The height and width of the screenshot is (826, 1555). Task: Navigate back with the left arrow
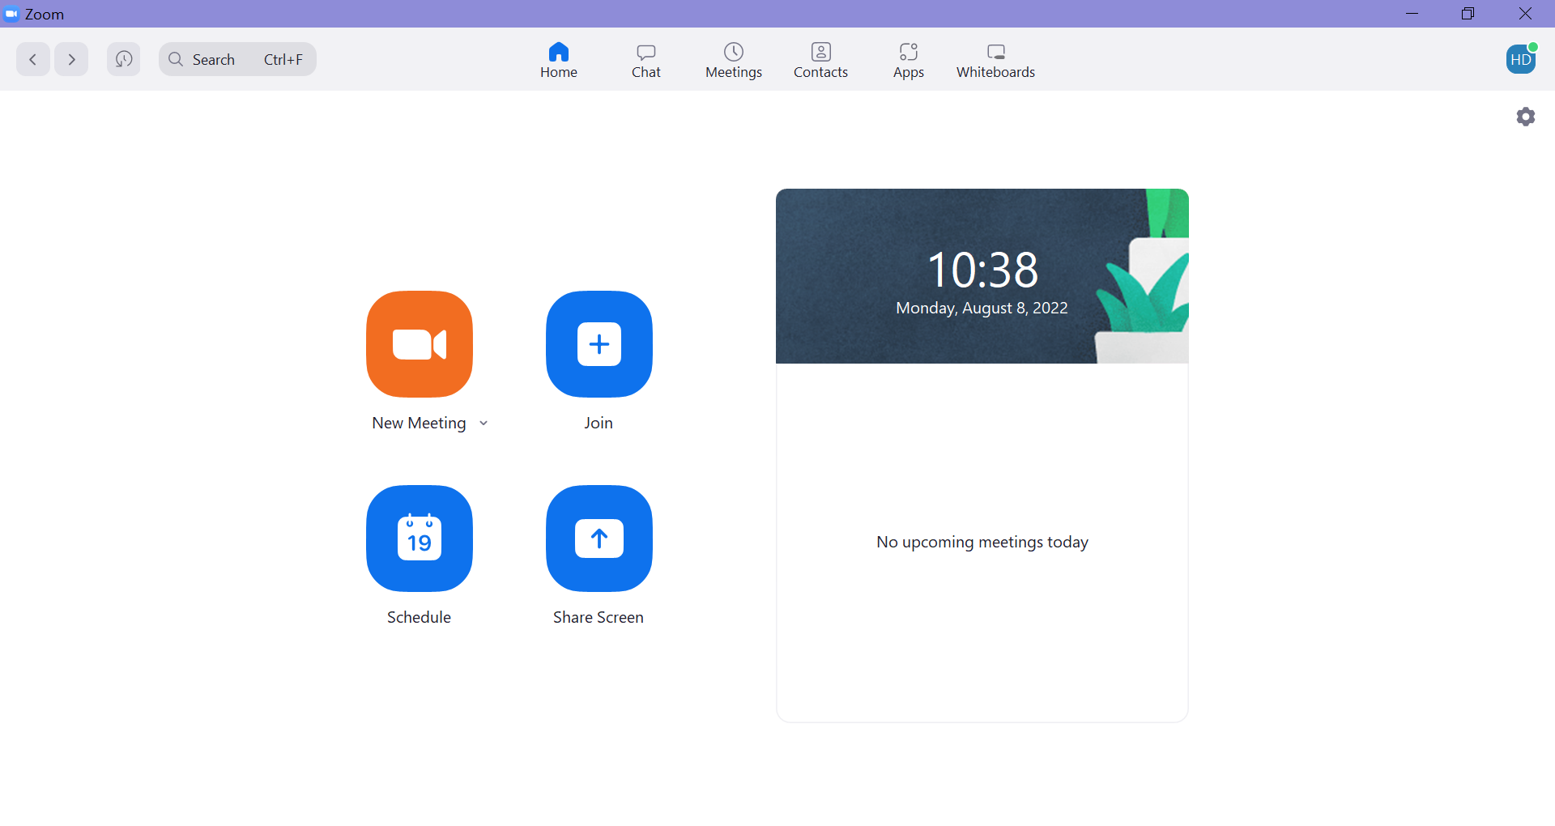pos(33,59)
